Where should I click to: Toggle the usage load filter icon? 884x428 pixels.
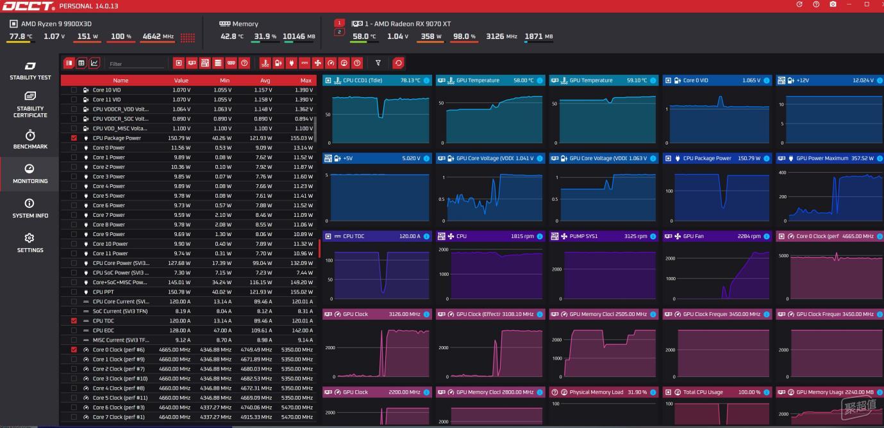[344, 63]
